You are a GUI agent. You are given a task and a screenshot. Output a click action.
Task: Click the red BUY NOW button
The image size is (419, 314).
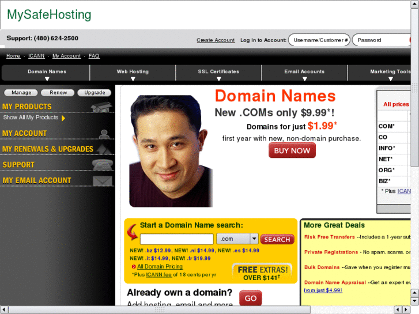tap(292, 150)
